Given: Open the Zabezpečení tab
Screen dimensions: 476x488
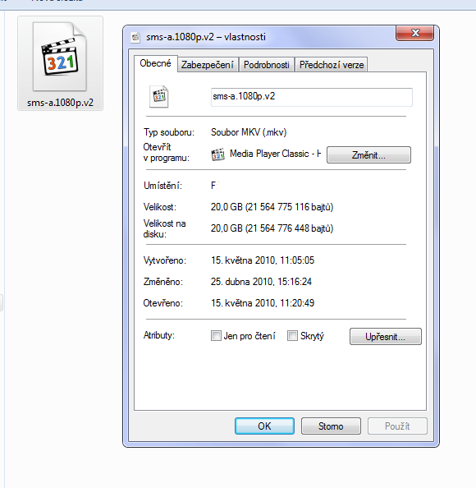Looking at the screenshot, I should [x=208, y=65].
